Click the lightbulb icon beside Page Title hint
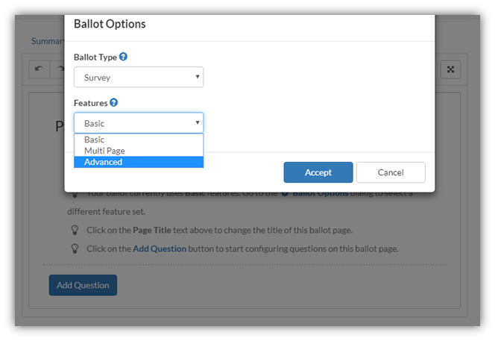The height and width of the screenshot is (341, 495). coord(75,230)
